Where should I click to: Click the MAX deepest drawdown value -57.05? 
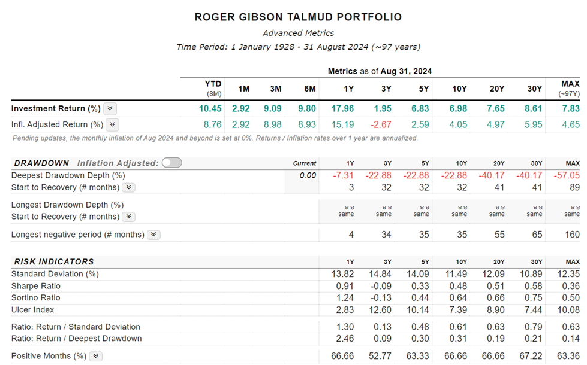[x=567, y=175]
